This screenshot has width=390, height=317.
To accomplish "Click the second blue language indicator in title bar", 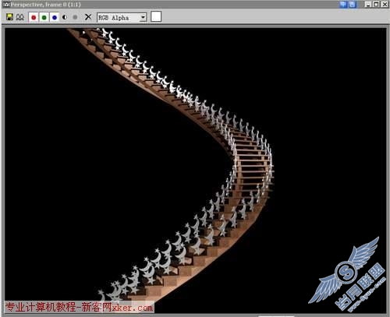I will coord(352,5).
